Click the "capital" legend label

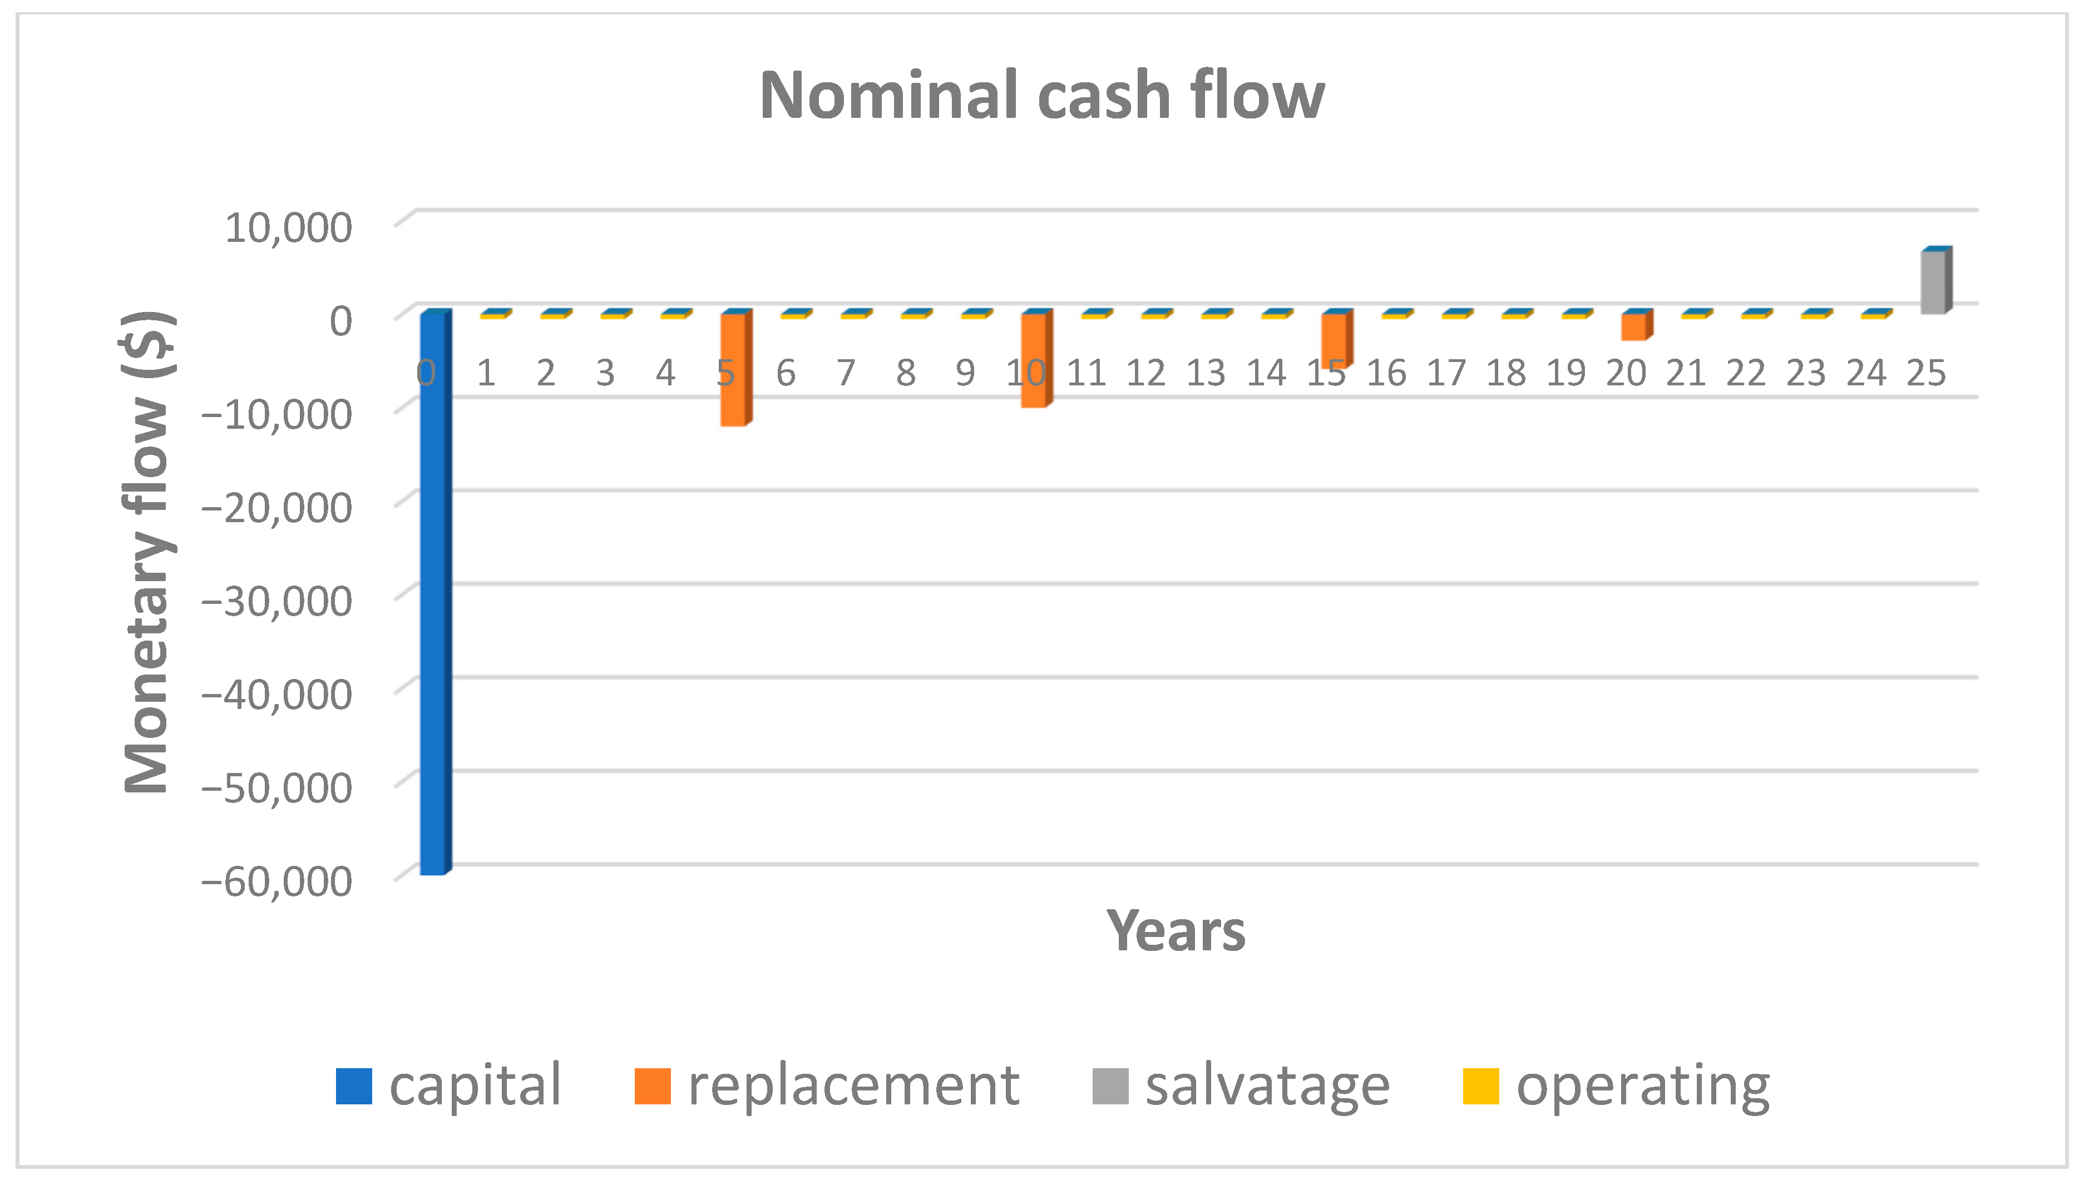475,1085
